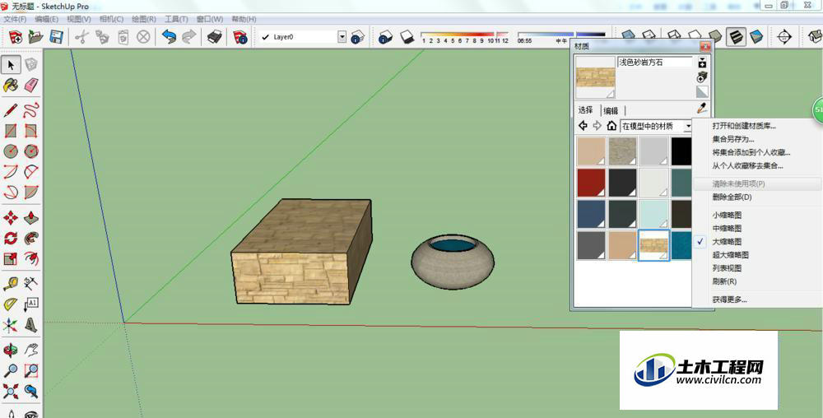Activate the Zoom magnifier tool
Image resolution: width=823 pixels, height=418 pixels.
(x=11, y=370)
